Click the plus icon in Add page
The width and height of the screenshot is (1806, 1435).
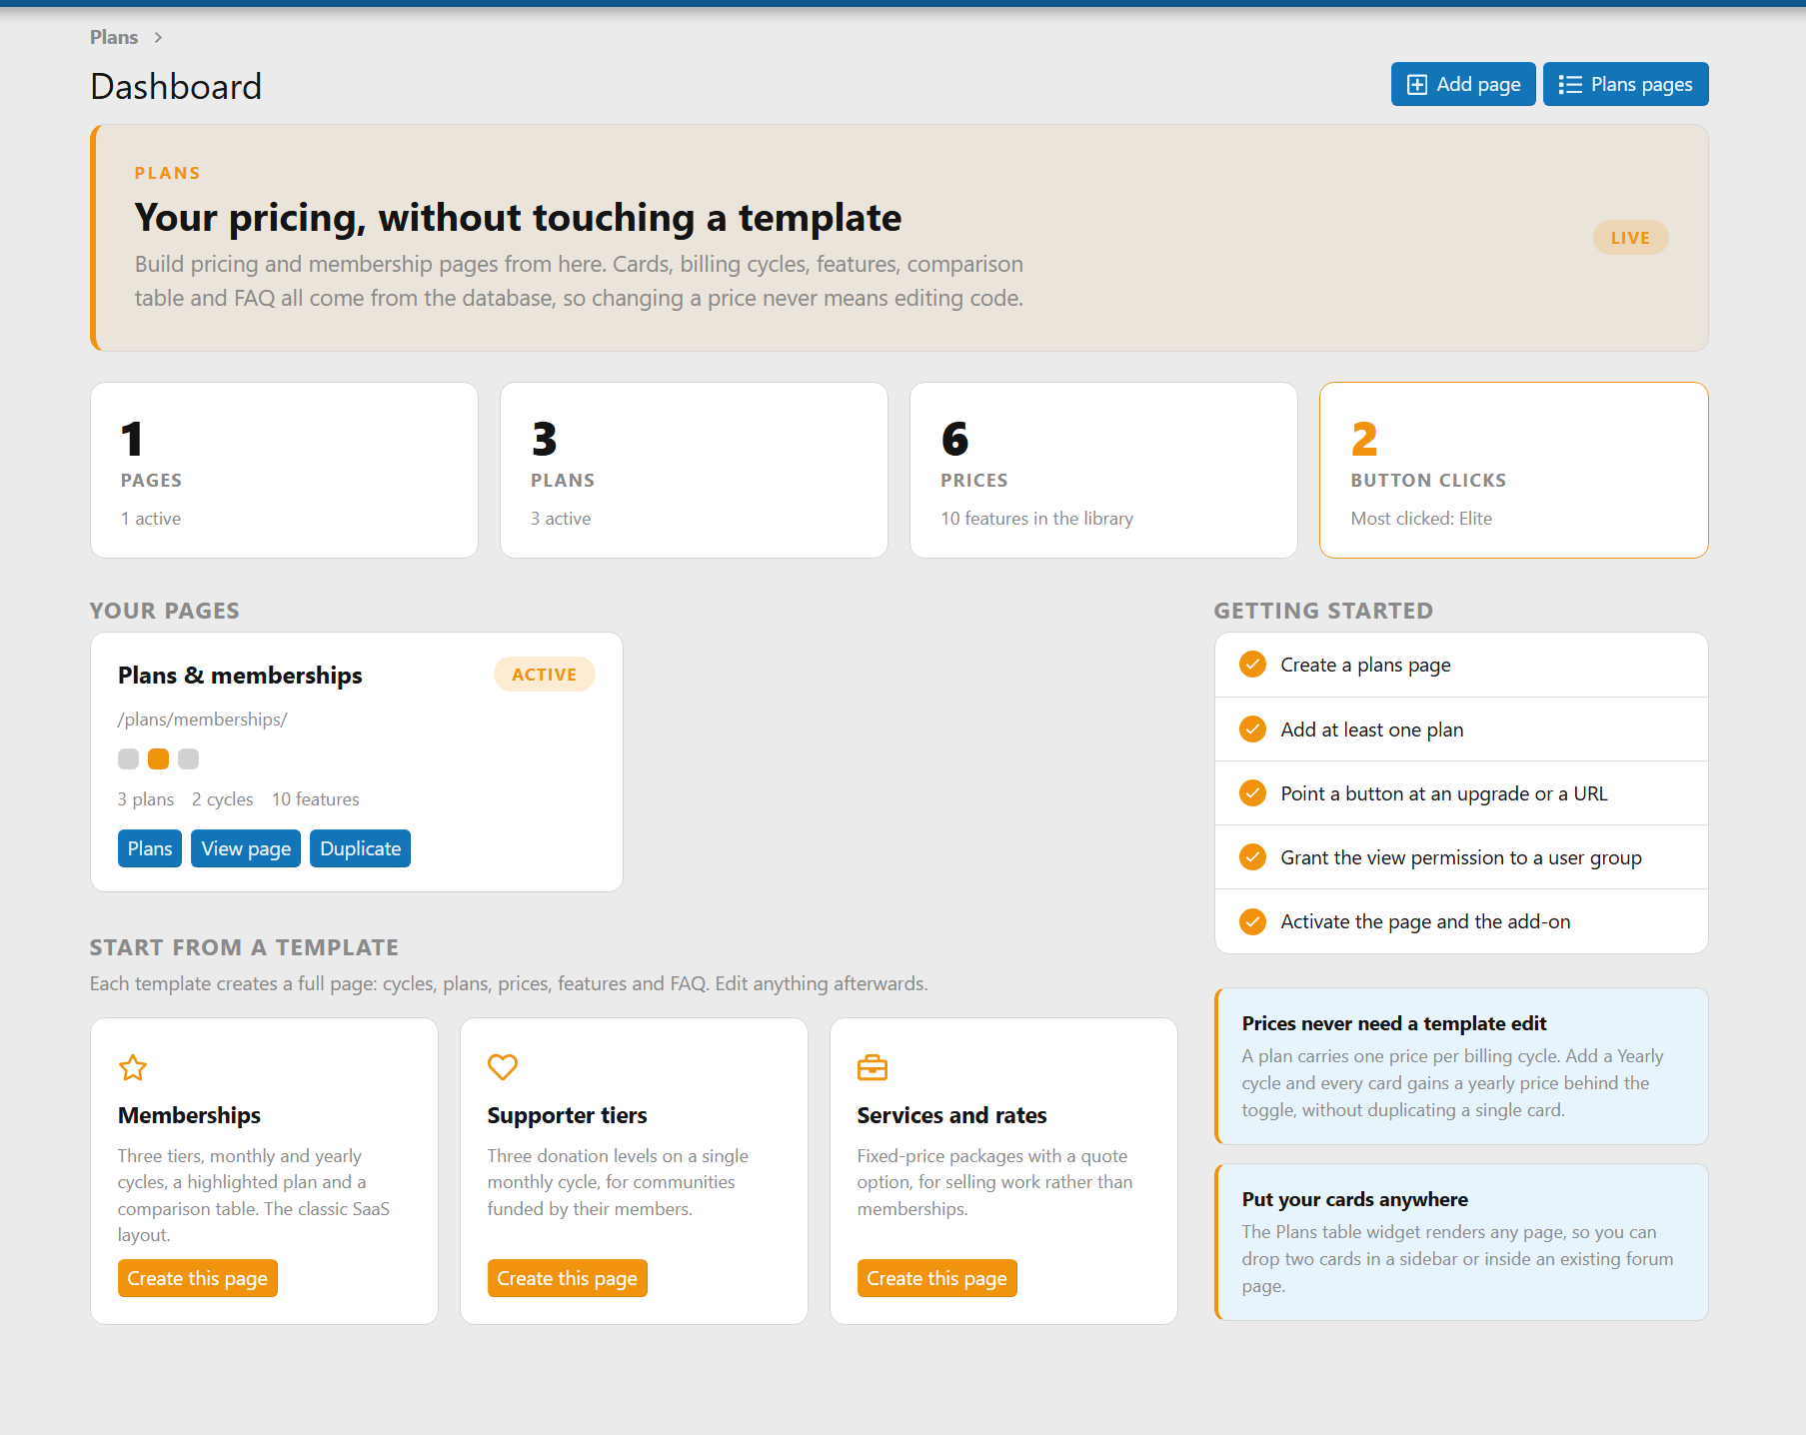[1417, 85]
